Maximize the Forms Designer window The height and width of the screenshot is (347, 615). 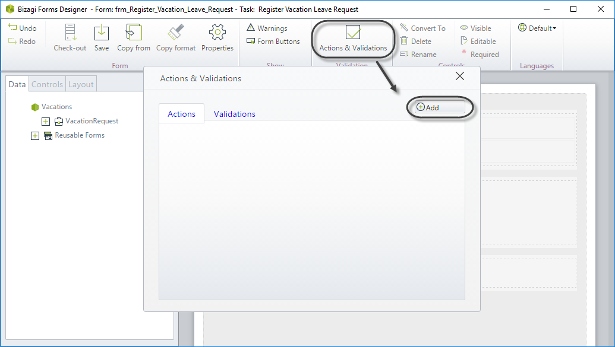coord(573,9)
